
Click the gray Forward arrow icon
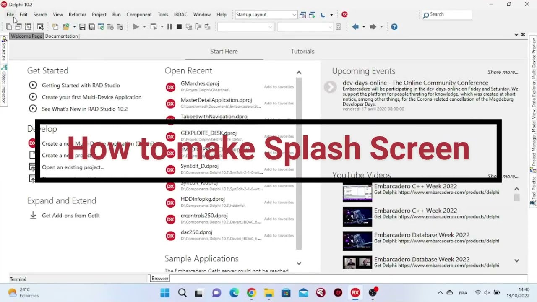[373, 27]
